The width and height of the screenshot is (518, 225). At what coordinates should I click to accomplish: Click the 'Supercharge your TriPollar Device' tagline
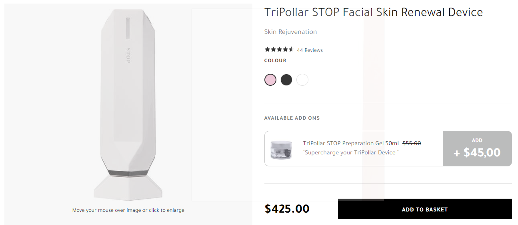tap(351, 152)
